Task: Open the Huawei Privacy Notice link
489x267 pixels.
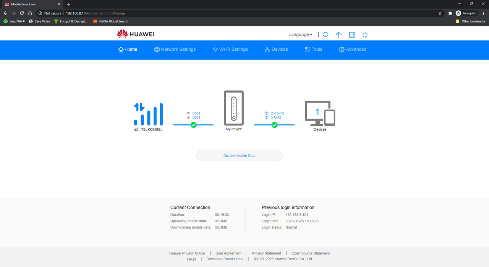Action: point(187,253)
